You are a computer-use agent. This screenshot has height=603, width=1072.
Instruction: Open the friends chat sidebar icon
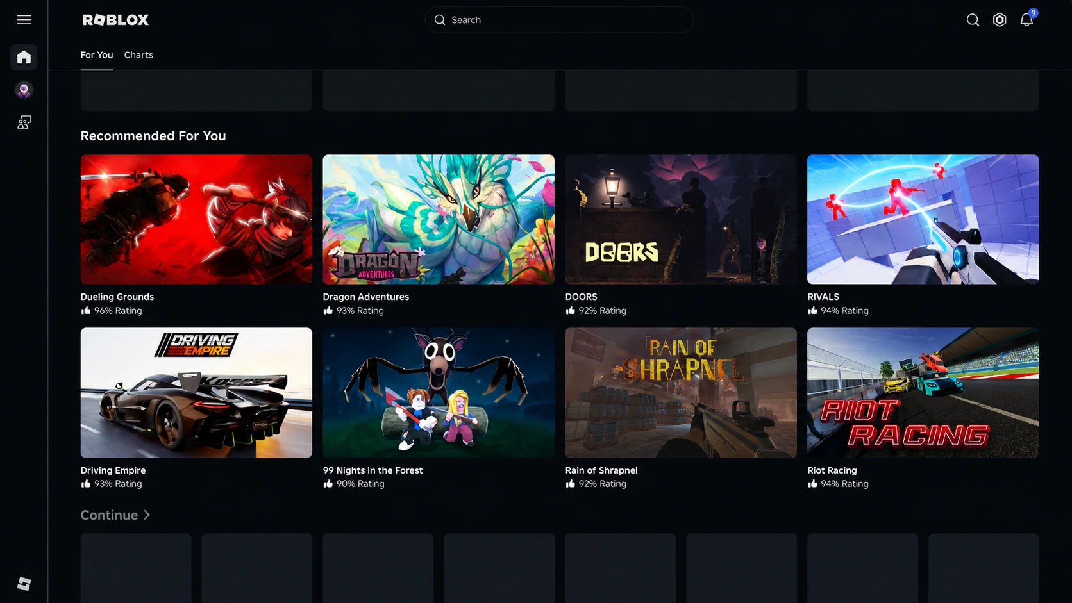click(24, 122)
